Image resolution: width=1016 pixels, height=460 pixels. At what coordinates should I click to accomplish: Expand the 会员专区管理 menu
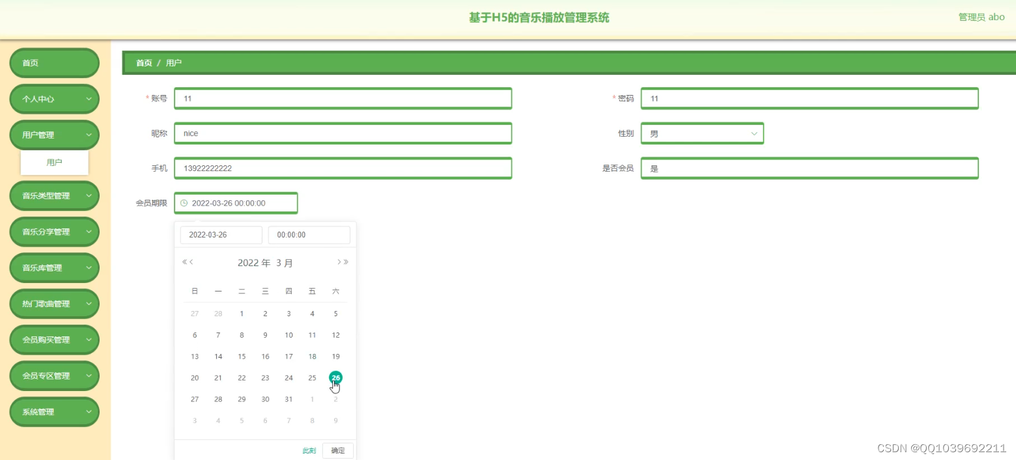pos(54,375)
